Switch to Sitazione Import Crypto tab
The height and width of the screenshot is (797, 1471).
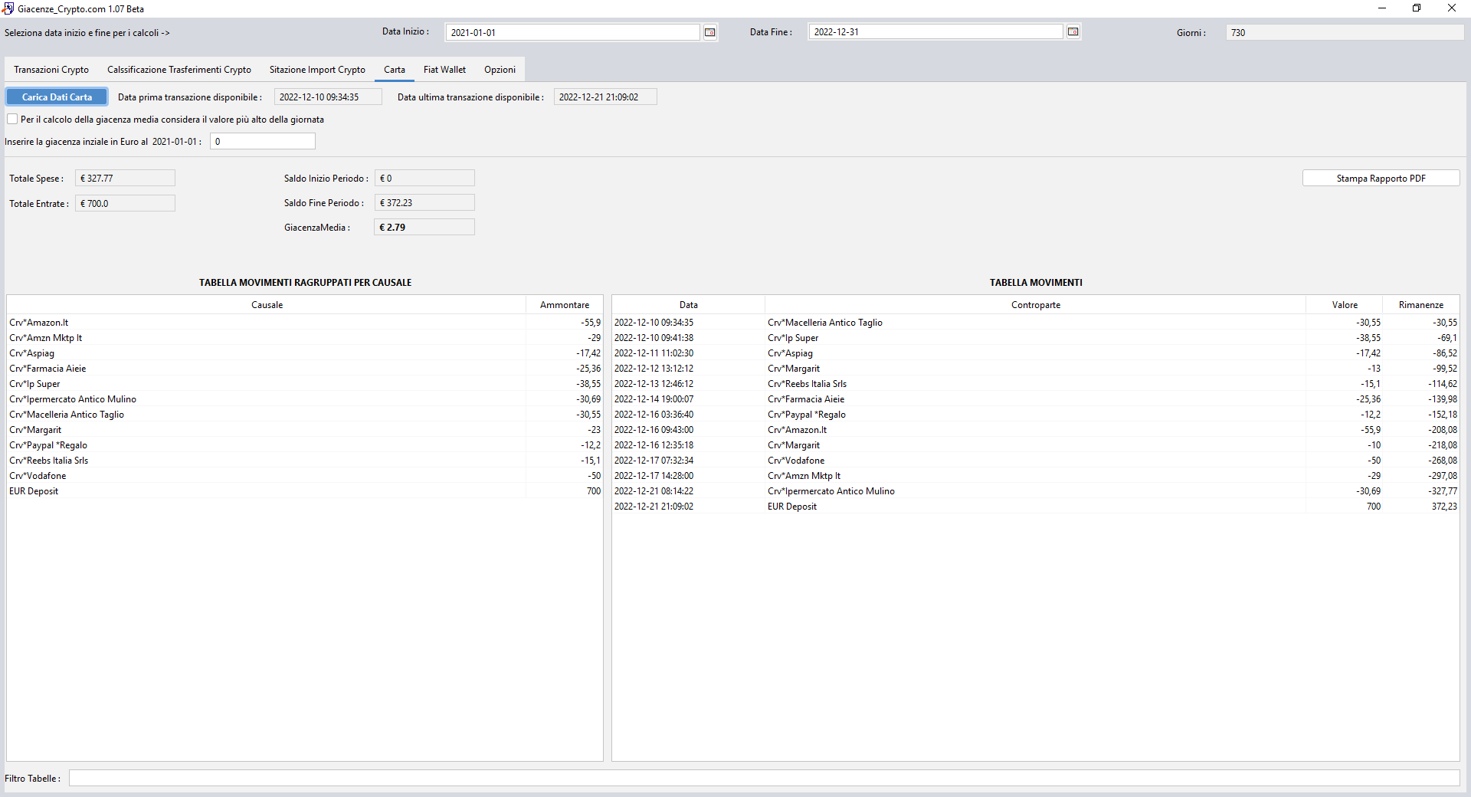(x=317, y=69)
